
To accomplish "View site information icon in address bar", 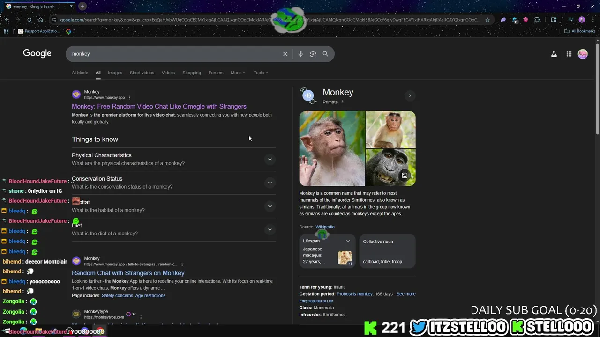I will tap(54, 20).
